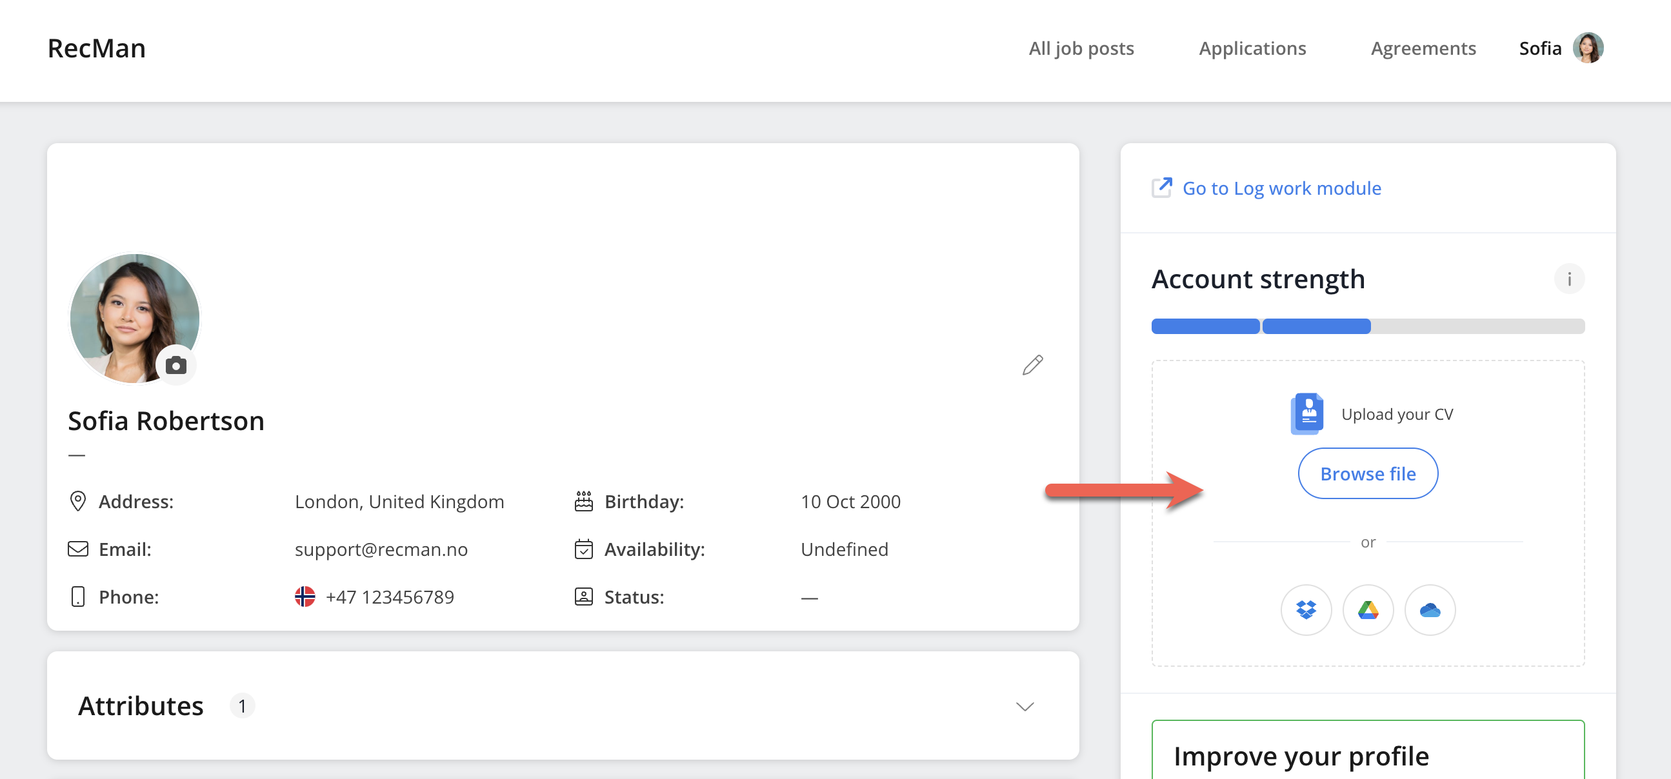Click the pencil edit profile icon
Viewport: 1671px width, 779px height.
coord(1032,365)
